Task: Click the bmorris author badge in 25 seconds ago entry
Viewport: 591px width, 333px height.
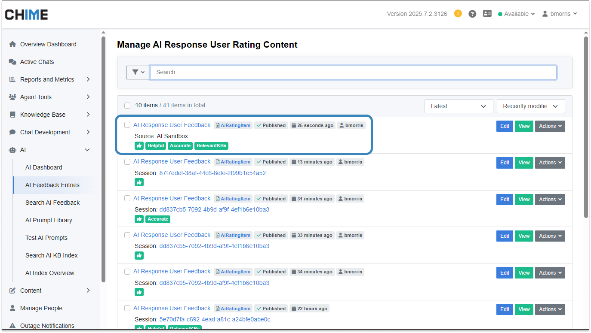Action: 351,125
